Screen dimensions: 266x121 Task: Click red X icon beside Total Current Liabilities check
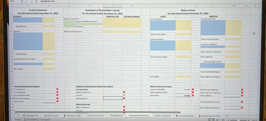pyautogui.click(x=242, y=90)
